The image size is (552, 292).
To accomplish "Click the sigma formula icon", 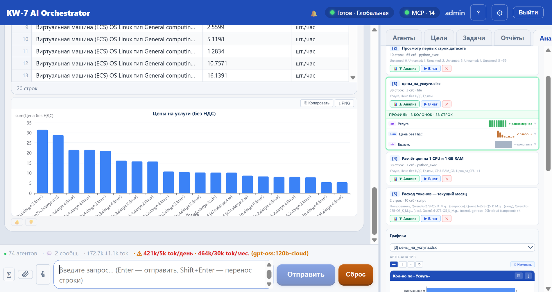I will (9, 275).
